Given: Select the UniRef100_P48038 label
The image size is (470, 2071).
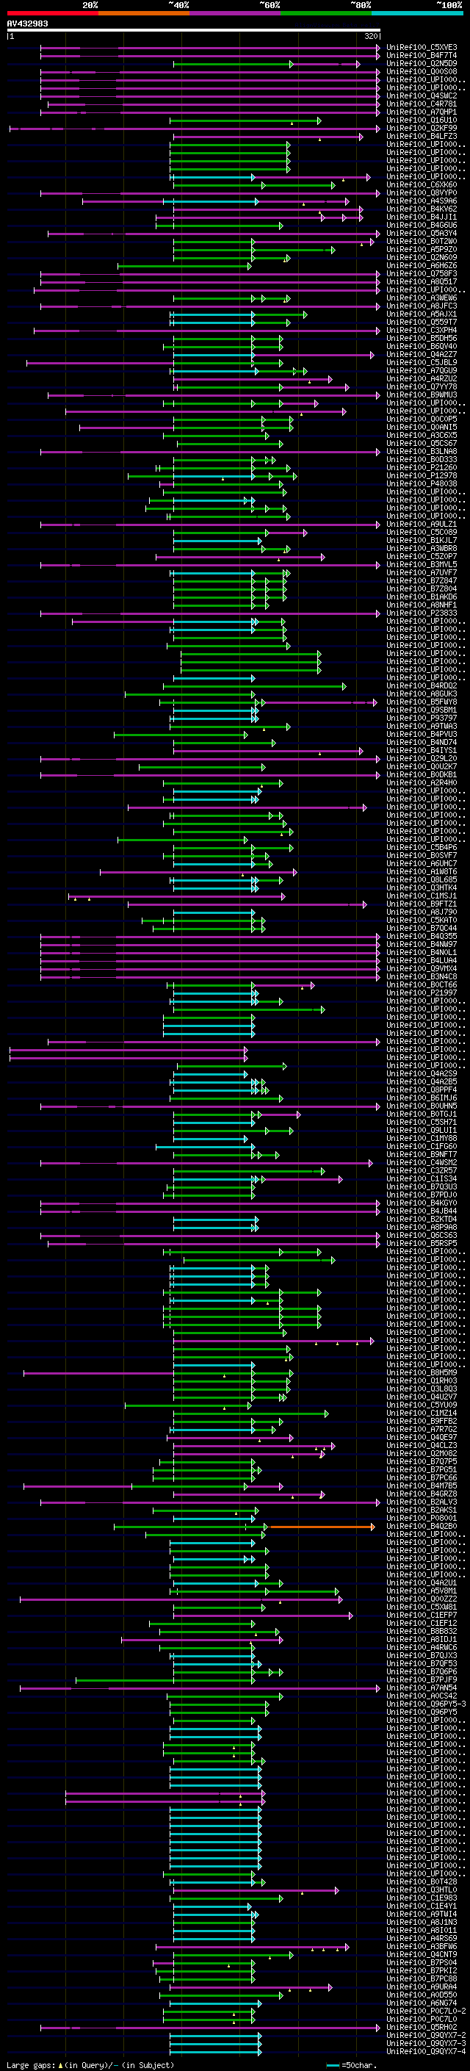Looking at the screenshot, I should (422, 483).
